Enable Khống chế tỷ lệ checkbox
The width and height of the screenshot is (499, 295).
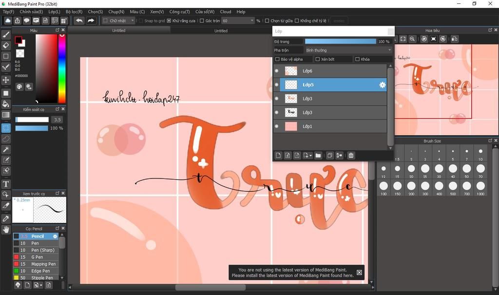point(297,20)
